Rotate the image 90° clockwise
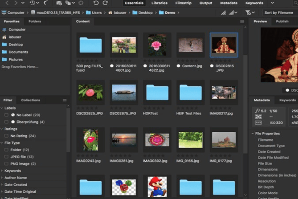Image resolution: width=298 pixels, height=199 pixels. pyautogui.click(x=105, y=3)
